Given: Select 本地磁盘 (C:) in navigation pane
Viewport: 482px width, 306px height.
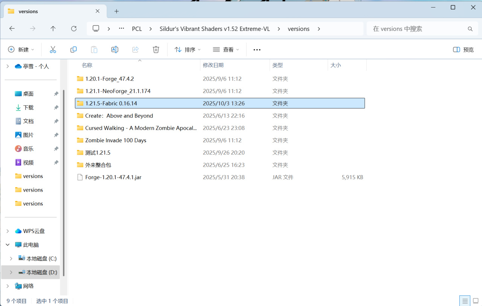Looking at the screenshot, I should pyautogui.click(x=38, y=259).
